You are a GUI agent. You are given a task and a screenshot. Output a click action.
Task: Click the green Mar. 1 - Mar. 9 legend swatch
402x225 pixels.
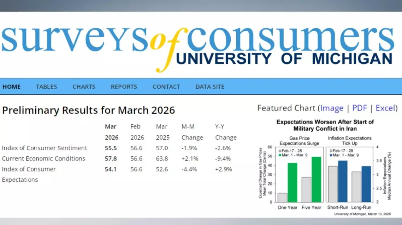point(279,155)
